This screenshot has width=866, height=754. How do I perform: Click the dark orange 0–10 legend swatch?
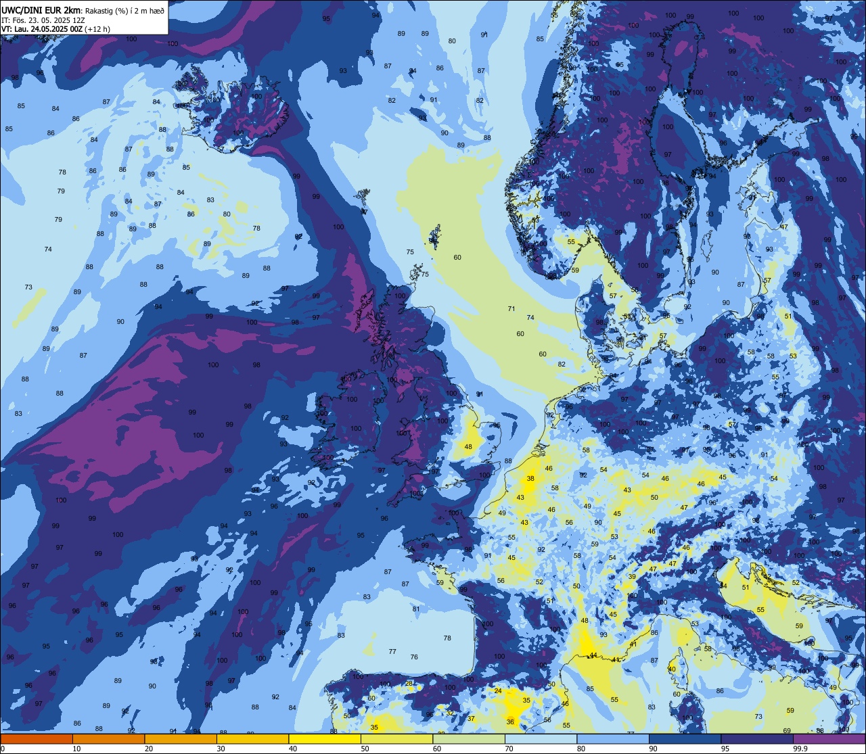37,738
